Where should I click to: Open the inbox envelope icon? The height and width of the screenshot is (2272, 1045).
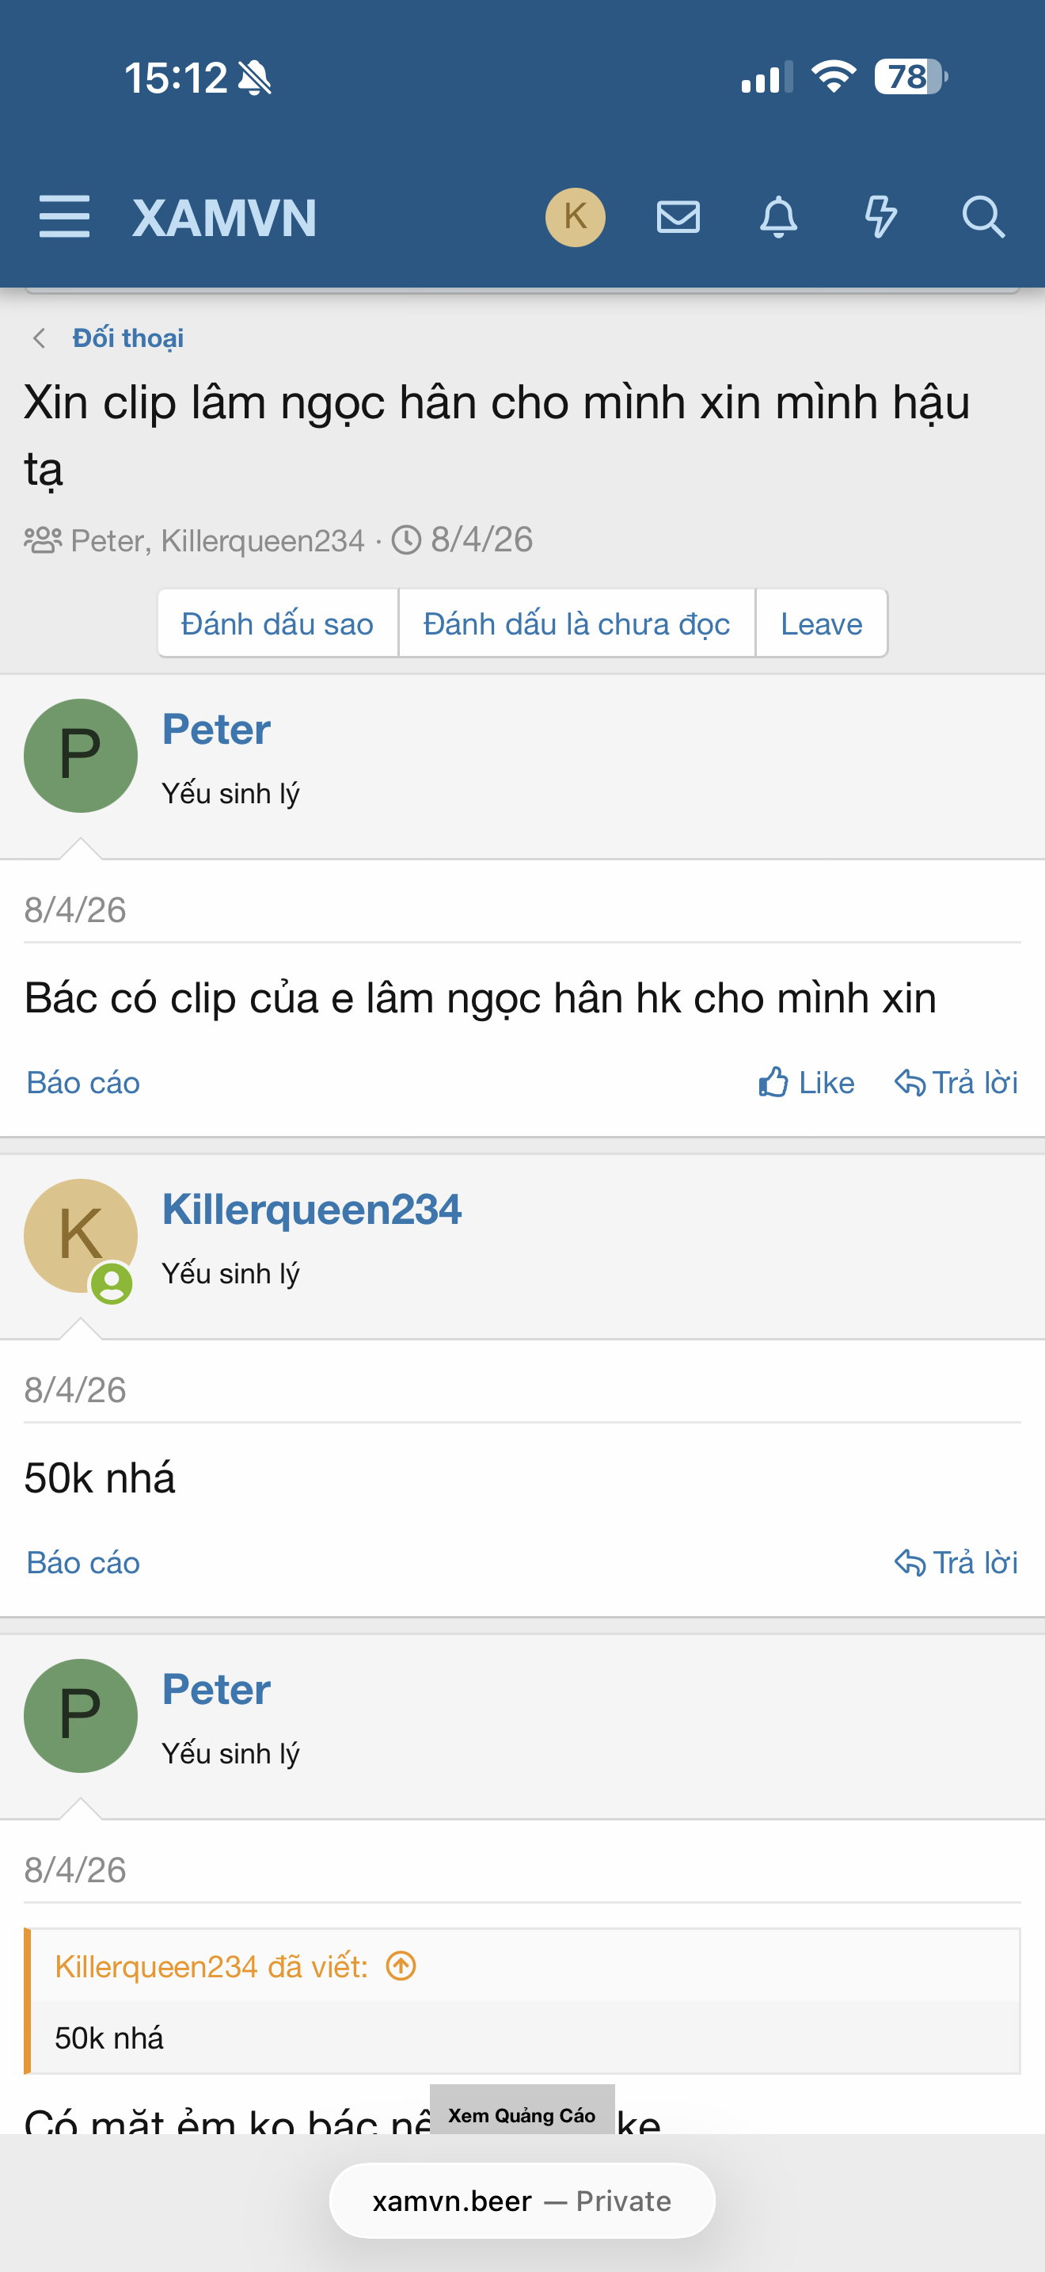(x=678, y=217)
